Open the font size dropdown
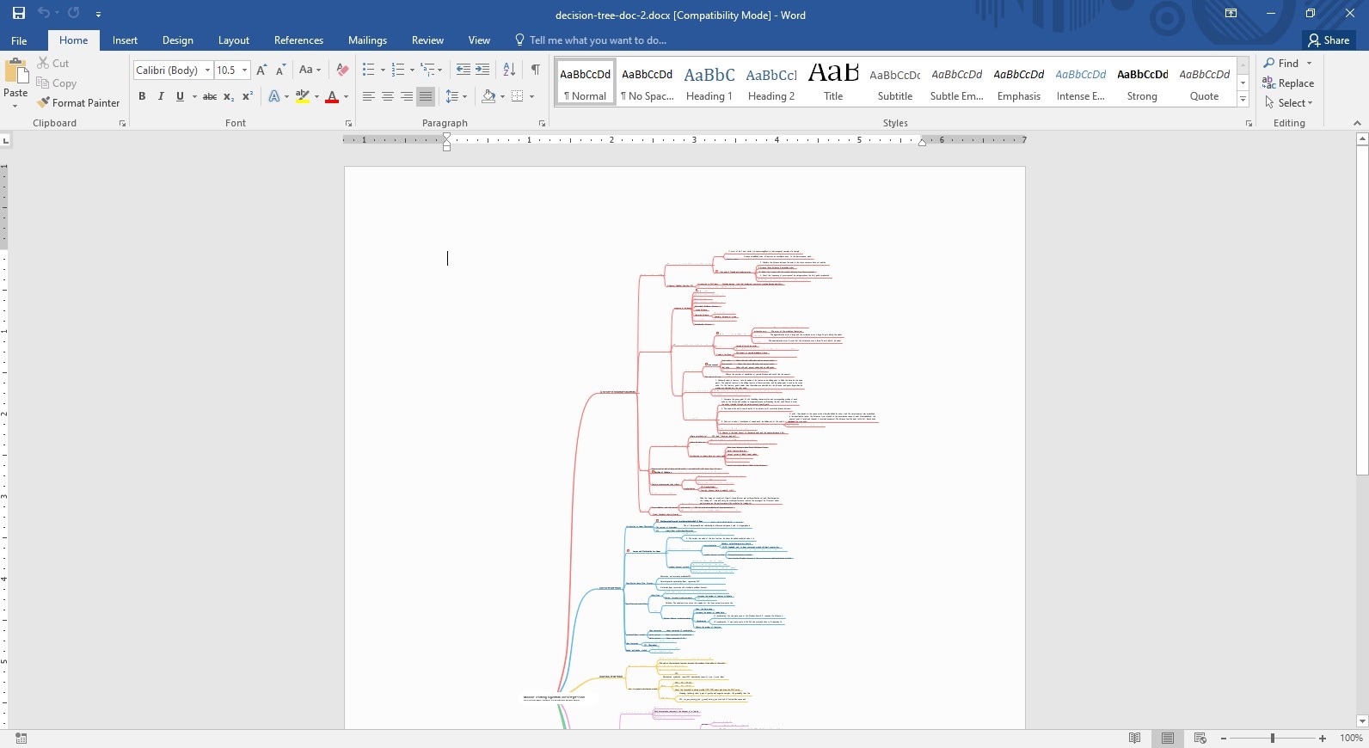 [x=244, y=70]
